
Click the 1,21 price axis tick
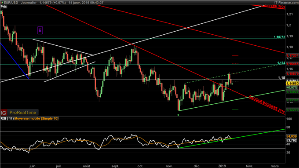290,14
